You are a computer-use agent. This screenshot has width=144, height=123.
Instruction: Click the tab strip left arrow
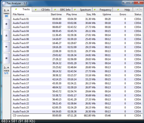pos(137,9)
